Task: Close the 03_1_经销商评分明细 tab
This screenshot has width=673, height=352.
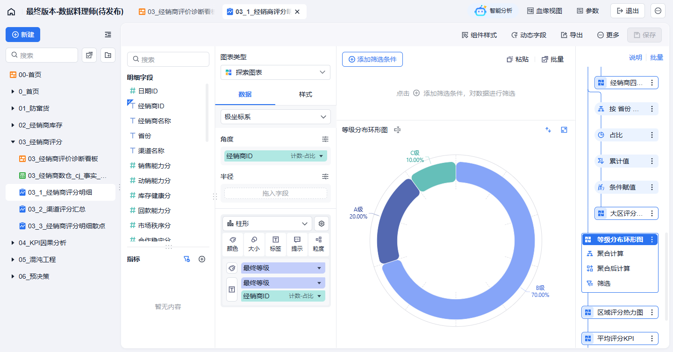Action: click(297, 12)
